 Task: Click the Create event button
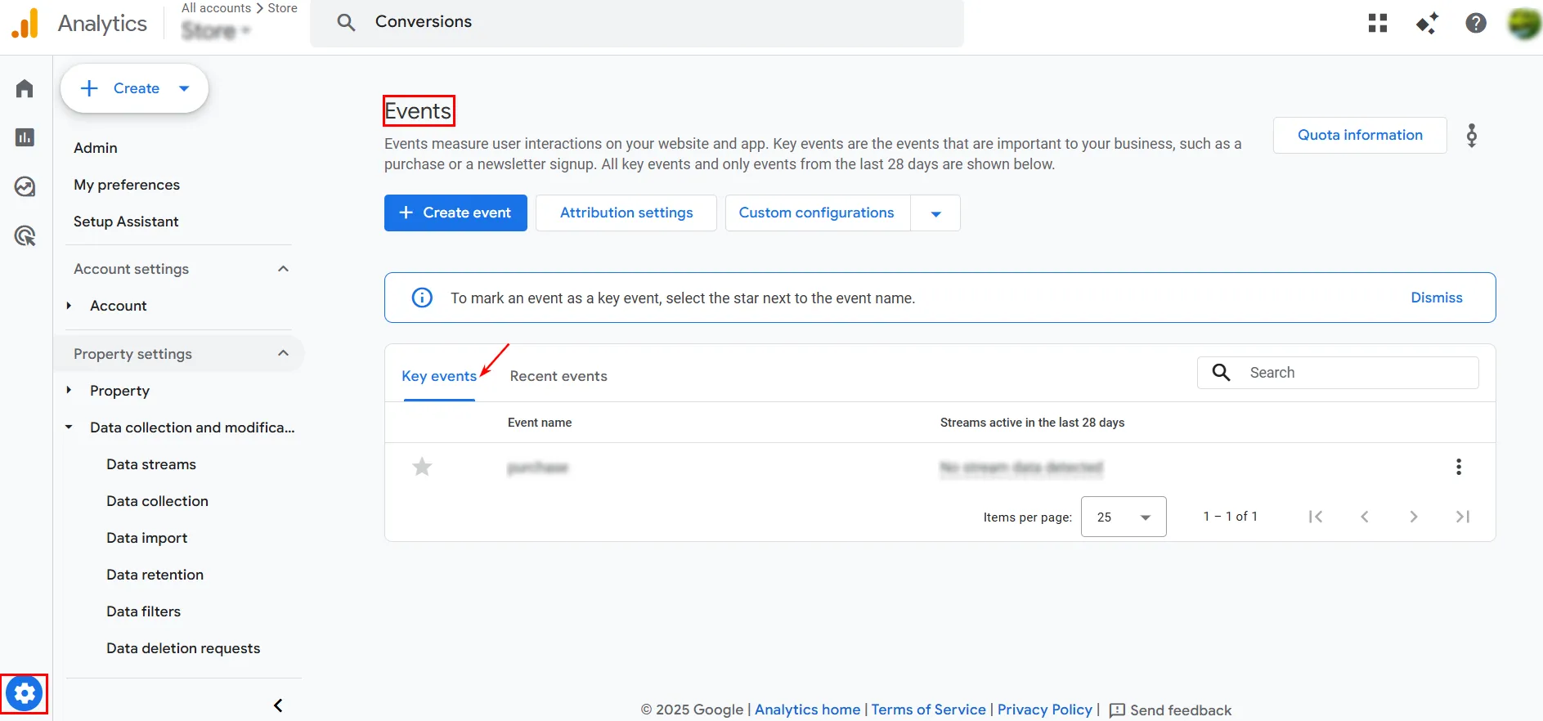tap(455, 213)
